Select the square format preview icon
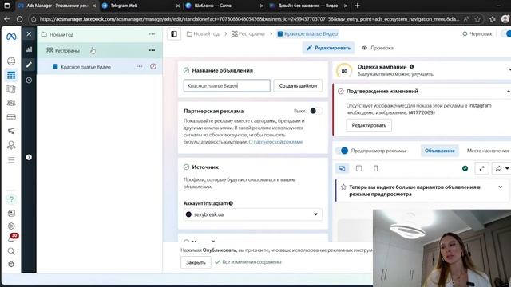511x287 pixels. click(358, 168)
